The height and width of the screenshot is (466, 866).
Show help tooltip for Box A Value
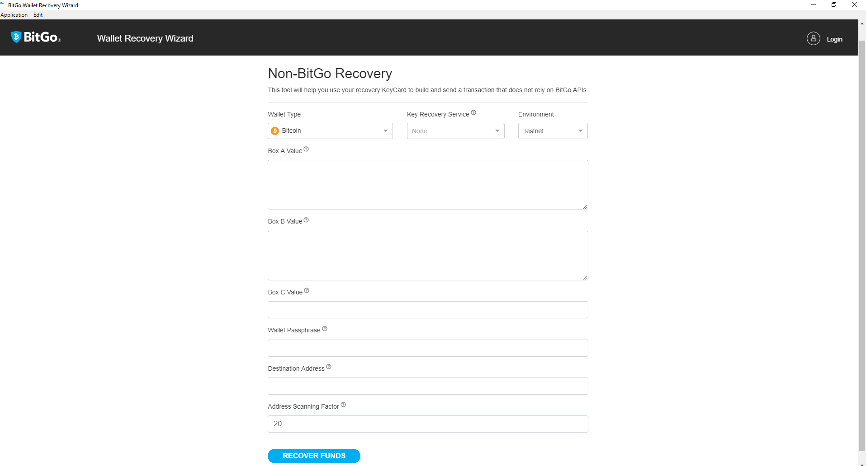306,149
